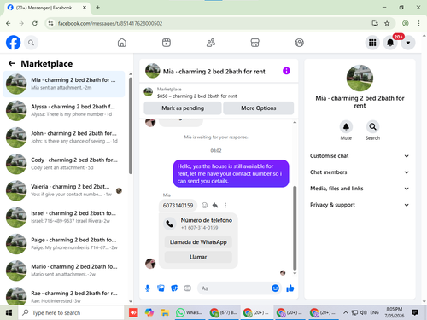Click the conversation list scrollbar

[x=131, y=125]
